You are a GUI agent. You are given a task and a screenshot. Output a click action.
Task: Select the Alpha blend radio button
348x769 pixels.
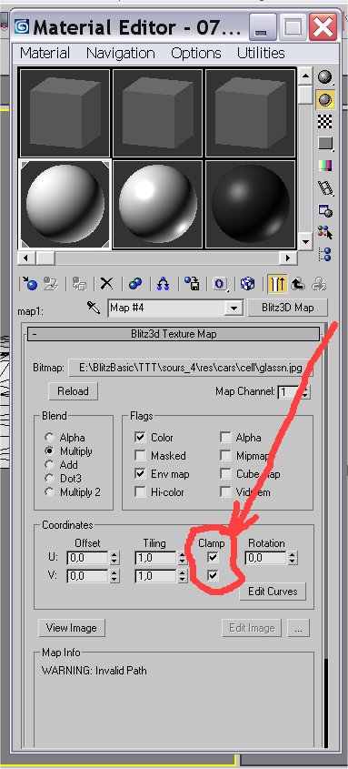[49, 437]
